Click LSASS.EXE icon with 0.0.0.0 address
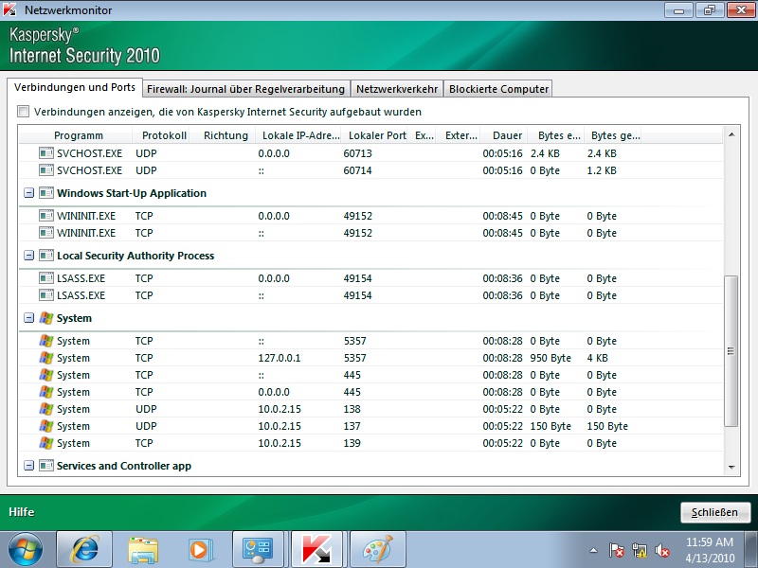This screenshot has height=568, width=758. [46, 278]
